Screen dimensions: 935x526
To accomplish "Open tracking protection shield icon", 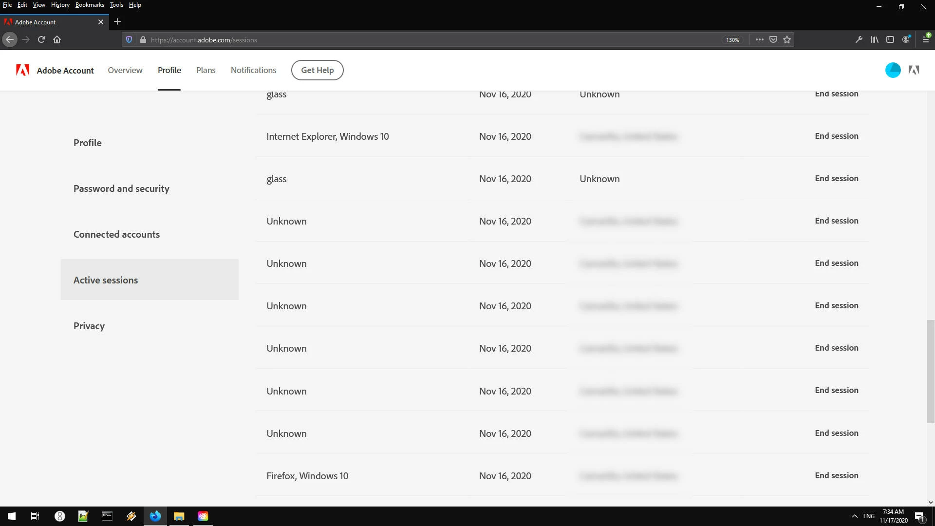I will [x=129, y=40].
